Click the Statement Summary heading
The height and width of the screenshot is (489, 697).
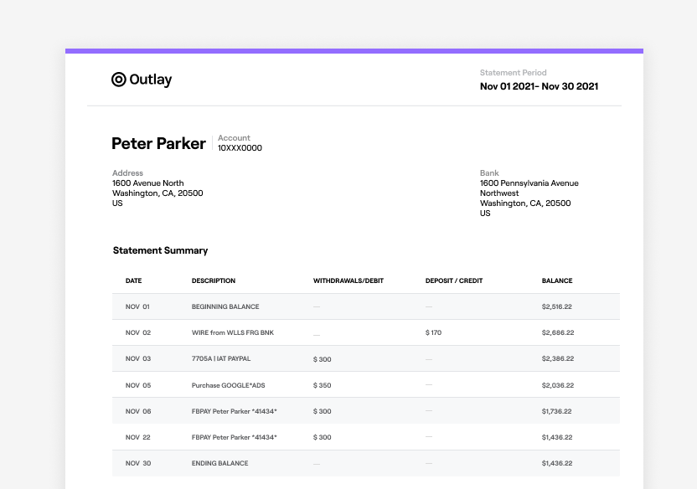pyautogui.click(x=160, y=250)
